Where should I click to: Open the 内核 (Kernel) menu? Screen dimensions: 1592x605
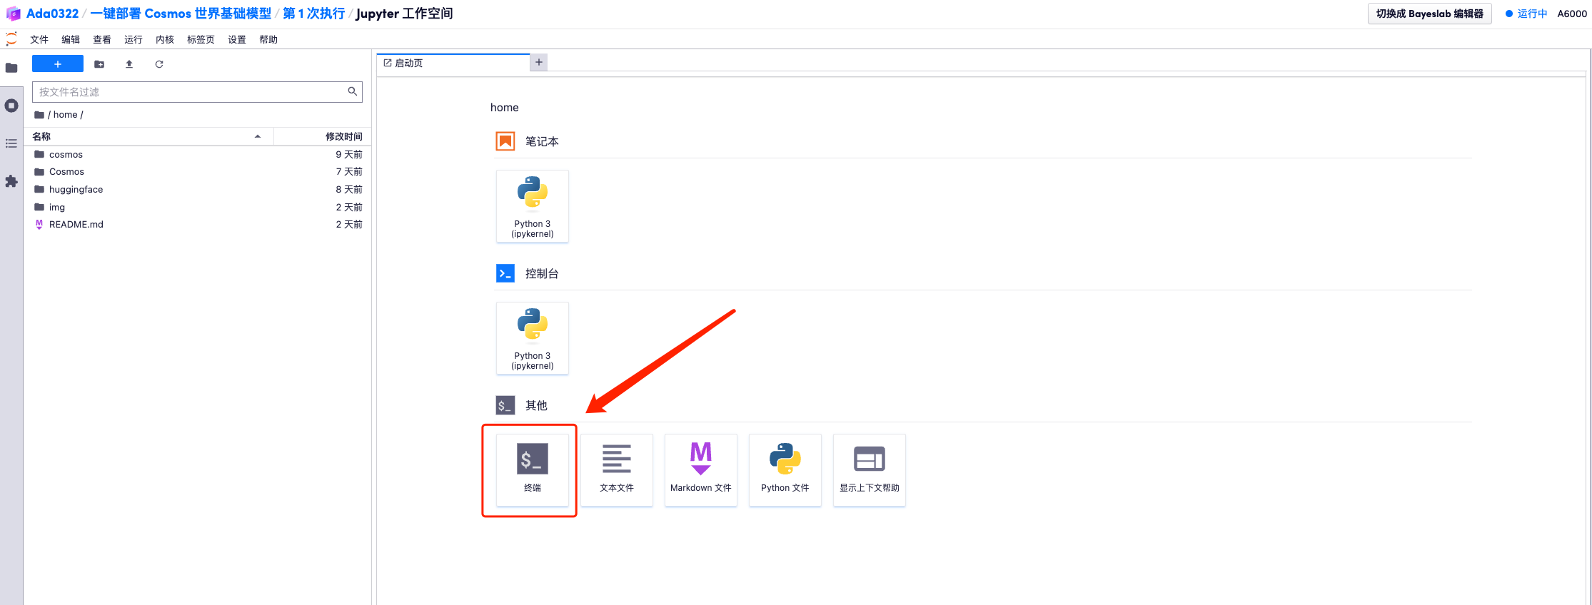164,40
